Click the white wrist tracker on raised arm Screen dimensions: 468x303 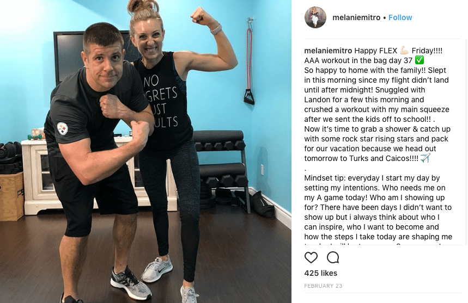[x=216, y=29]
